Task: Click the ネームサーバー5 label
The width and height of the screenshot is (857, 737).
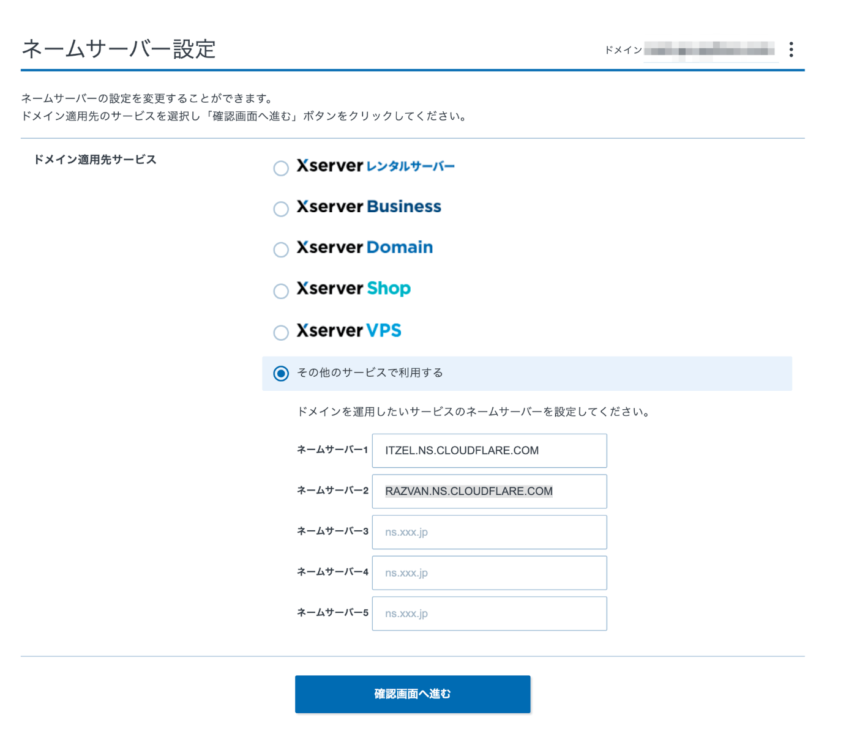Action: coord(332,612)
